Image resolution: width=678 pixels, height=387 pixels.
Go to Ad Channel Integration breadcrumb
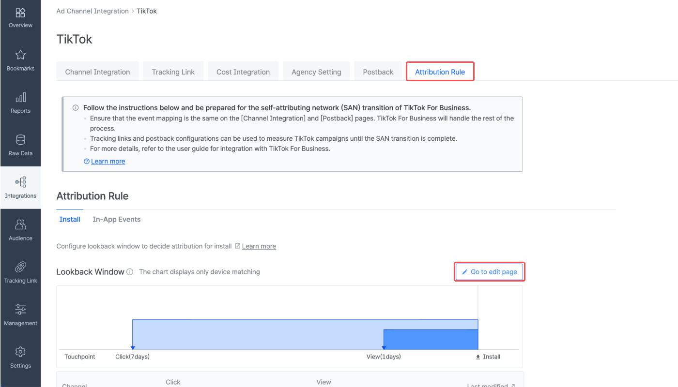[92, 11]
